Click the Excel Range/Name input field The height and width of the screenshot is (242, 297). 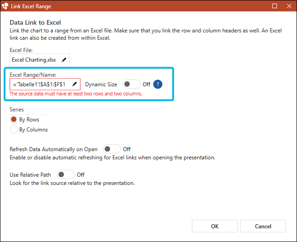pos(45,84)
